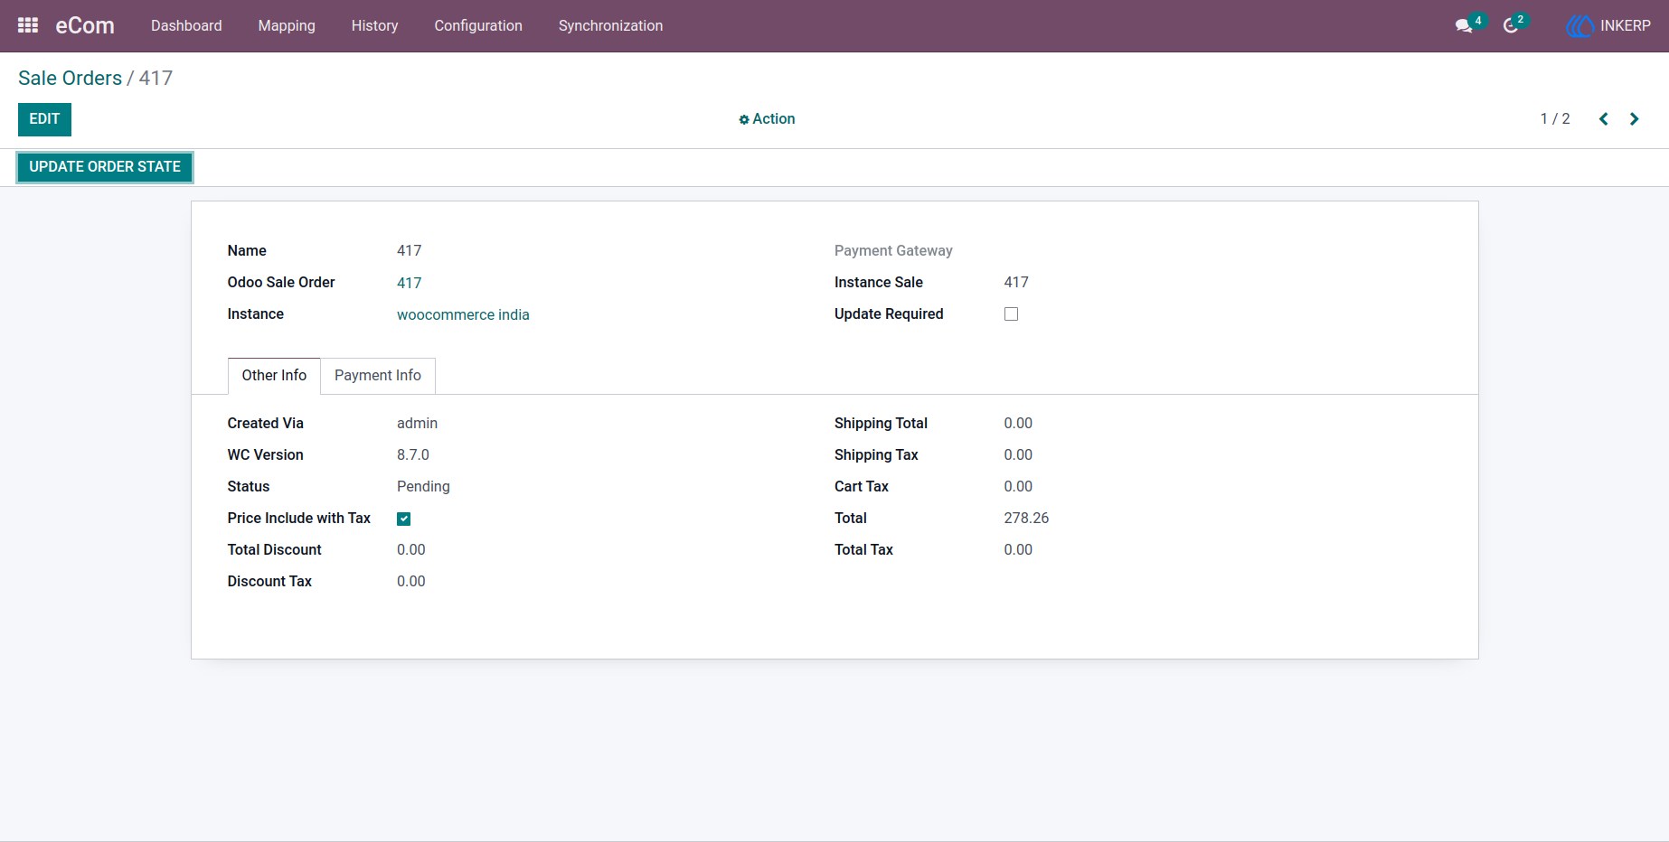The height and width of the screenshot is (842, 1669).
Task: Switch to the Payment Info tab
Action: click(378, 376)
